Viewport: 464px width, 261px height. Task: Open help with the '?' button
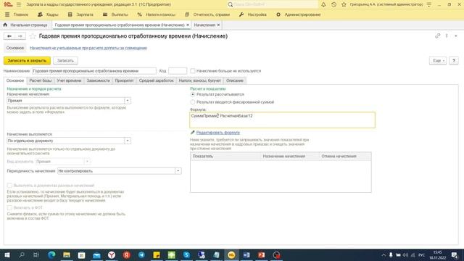pos(454,61)
